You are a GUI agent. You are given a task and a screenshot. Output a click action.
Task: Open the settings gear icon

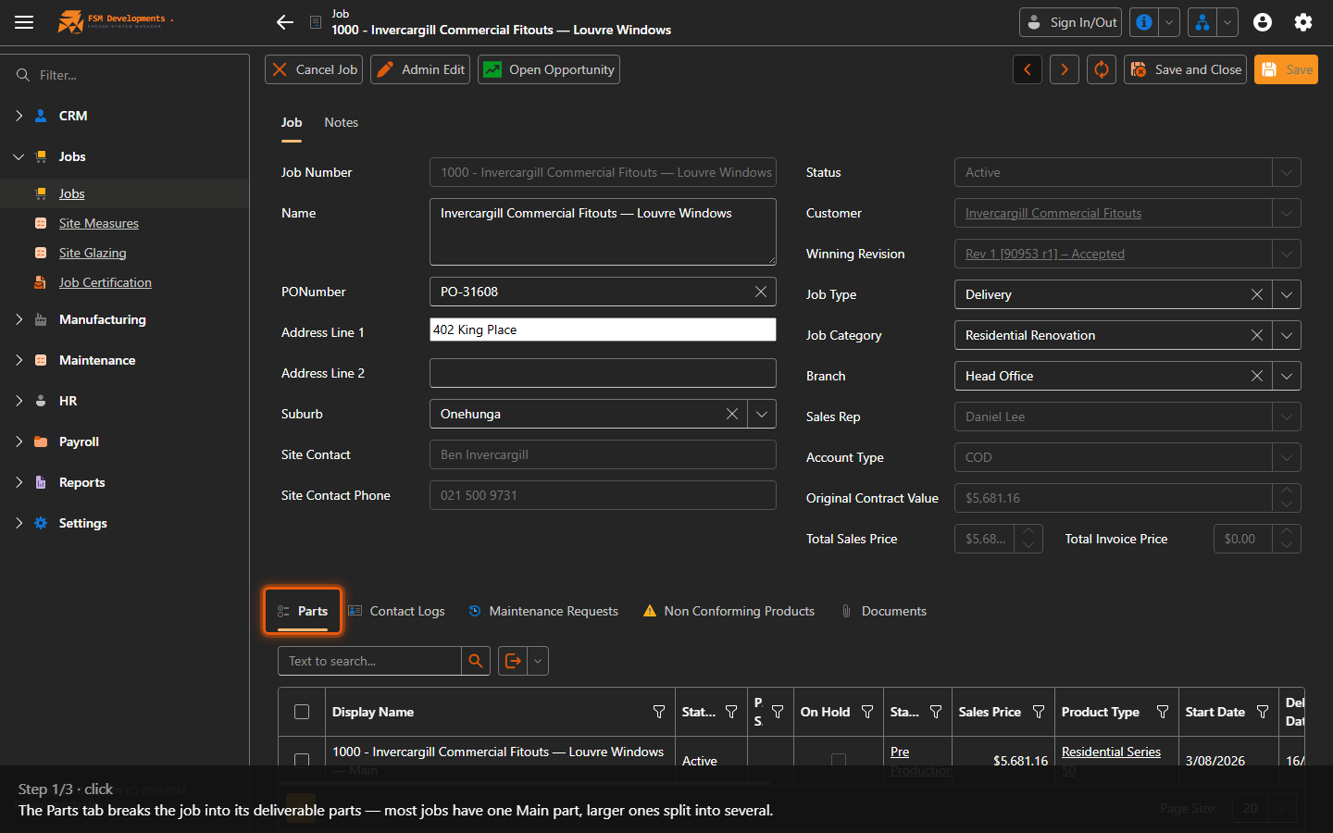point(1303,22)
